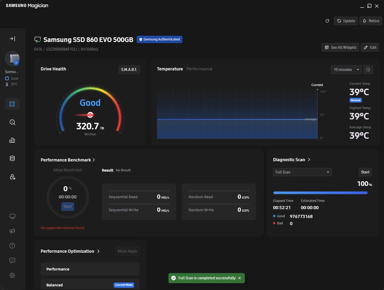Open the dashboard grid icon in sidebar
Image resolution: width=384 pixels, height=290 pixels.
[12, 104]
